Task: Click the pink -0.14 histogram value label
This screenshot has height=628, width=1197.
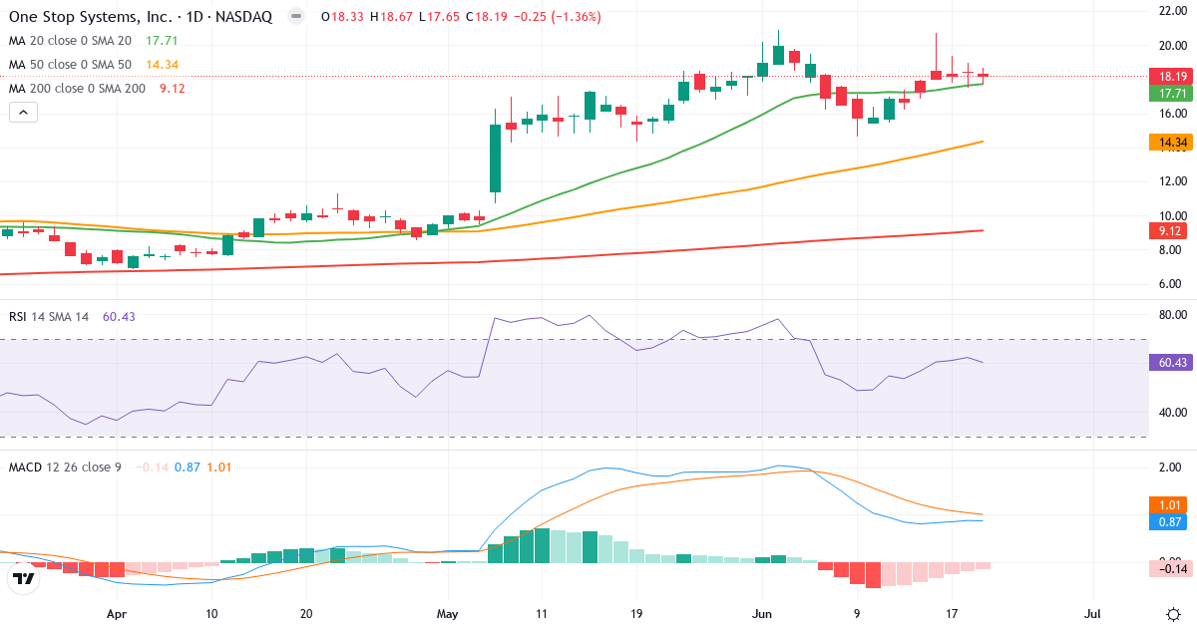Action: pos(1171,568)
